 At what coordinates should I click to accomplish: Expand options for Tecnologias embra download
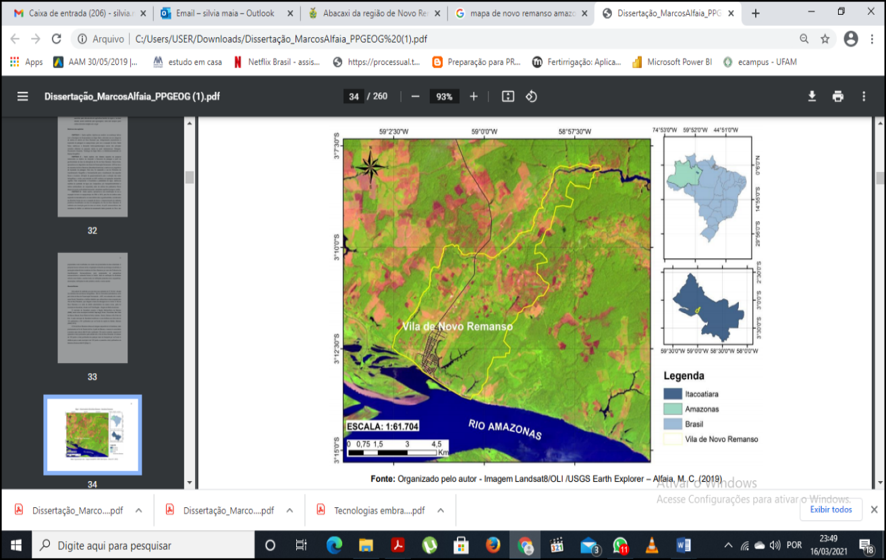pyautogui.click(x=441, y=510)
